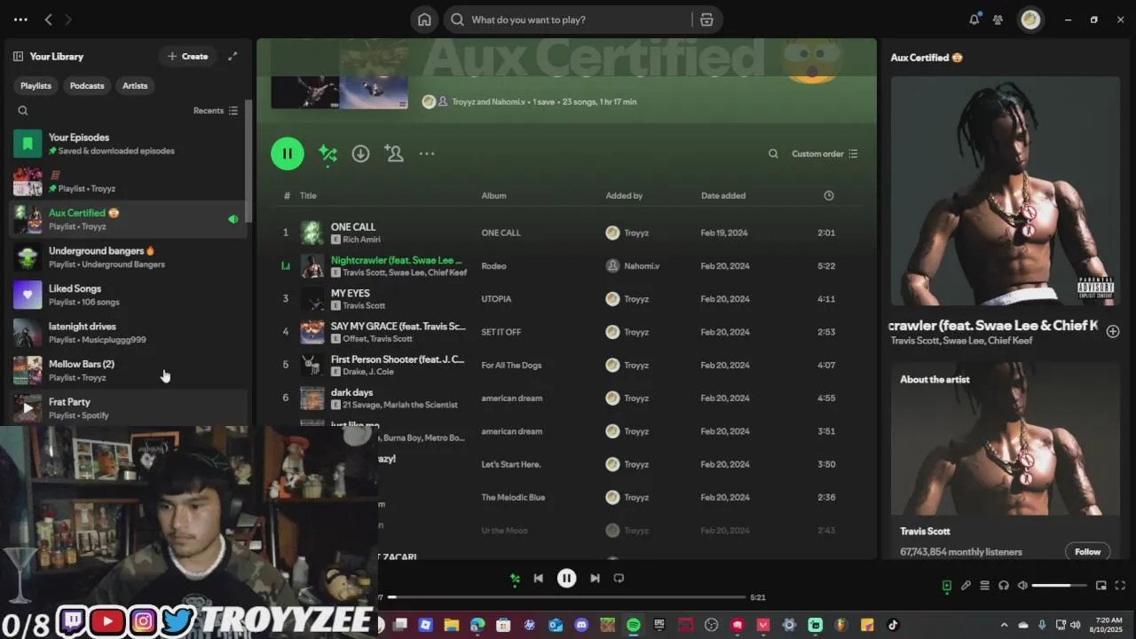Skip to the previous track
1136x639 pixels.
pyautogui.click(x=538, y=578)
